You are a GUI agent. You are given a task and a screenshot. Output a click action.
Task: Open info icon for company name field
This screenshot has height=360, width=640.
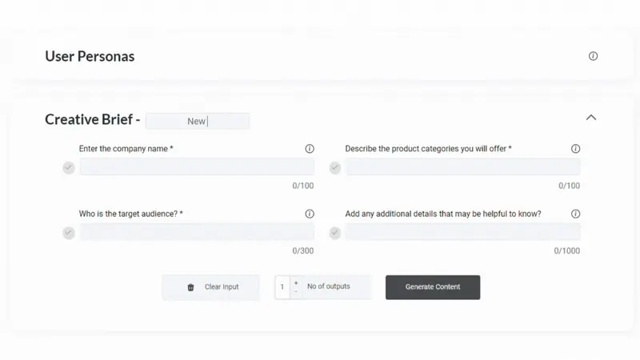(310, 149)
